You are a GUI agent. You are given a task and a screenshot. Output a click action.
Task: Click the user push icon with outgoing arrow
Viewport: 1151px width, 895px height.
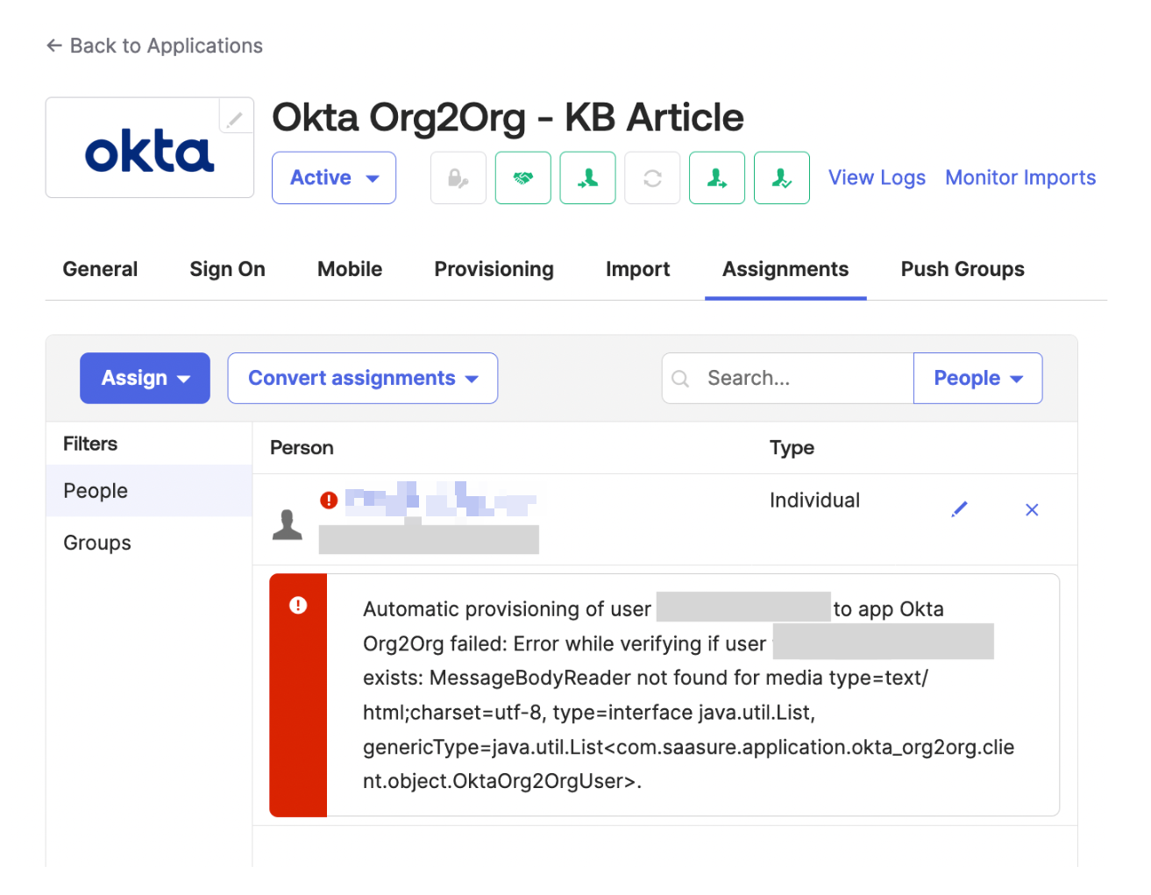coord(717,178)
